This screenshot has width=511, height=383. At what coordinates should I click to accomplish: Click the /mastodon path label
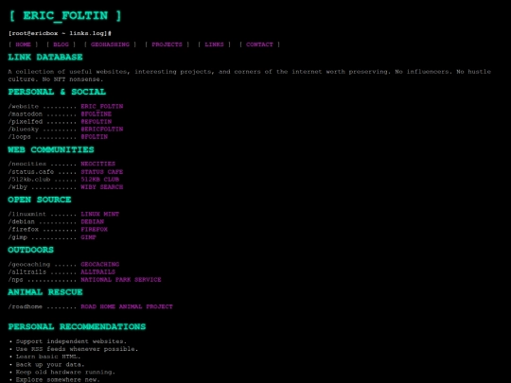click(x=26, y=114)
